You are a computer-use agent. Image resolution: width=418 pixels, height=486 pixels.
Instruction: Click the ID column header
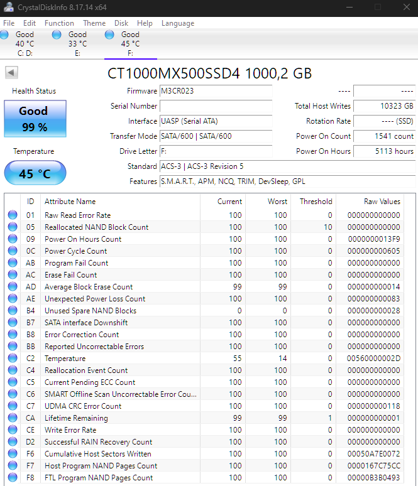[x=30, y=202]
